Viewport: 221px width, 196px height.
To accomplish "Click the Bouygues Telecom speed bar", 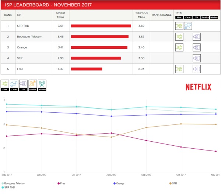I will pyautogui.click(x=100, y=37).
